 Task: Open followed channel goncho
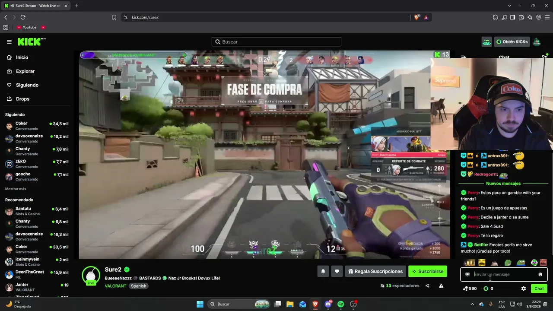(37, 177)
